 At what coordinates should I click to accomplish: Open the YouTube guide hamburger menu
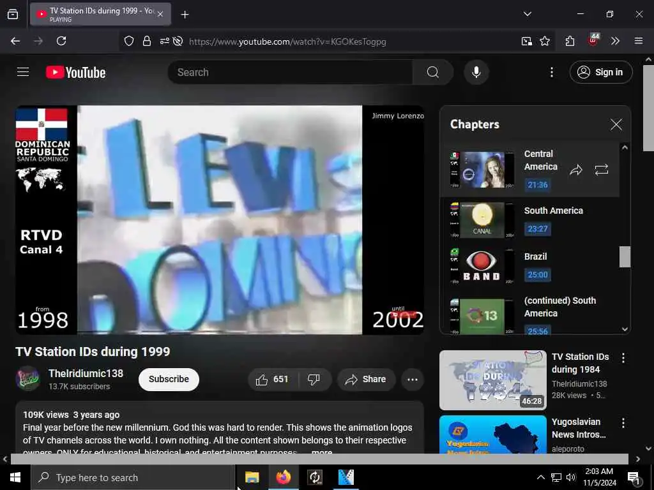coord(23,72)
